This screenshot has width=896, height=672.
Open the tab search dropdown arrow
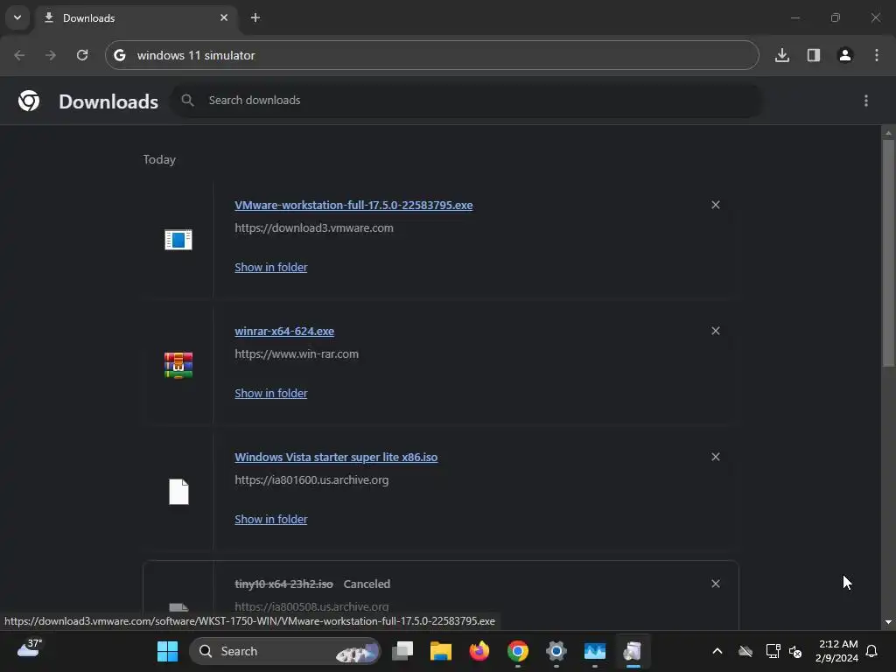pyautogui.click(x=17, y=17)
